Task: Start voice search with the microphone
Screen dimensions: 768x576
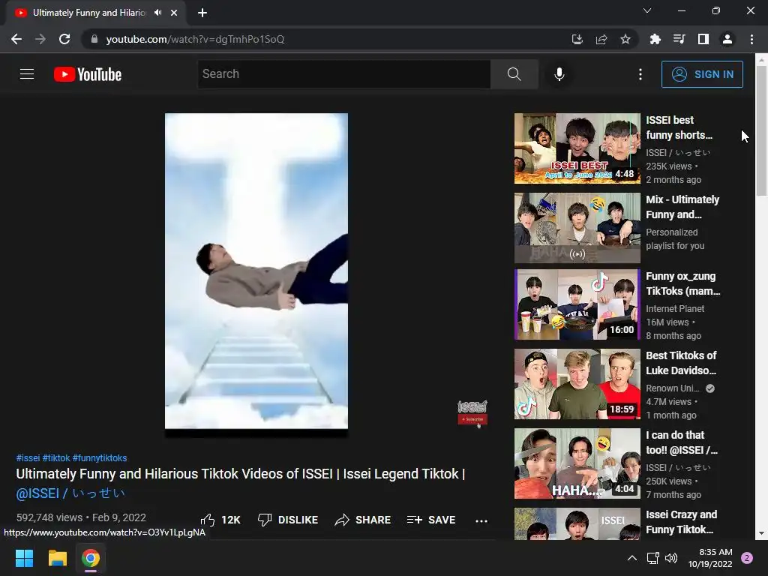Action: 559,74
